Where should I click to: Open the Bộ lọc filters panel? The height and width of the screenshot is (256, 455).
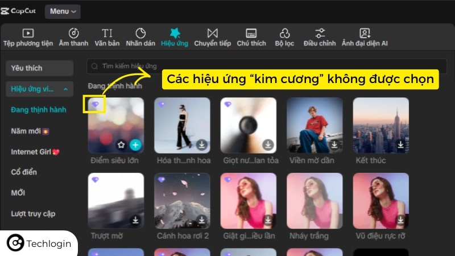[284, 37]
